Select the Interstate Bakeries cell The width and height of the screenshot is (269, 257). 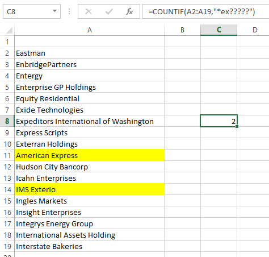click(90, 246)
